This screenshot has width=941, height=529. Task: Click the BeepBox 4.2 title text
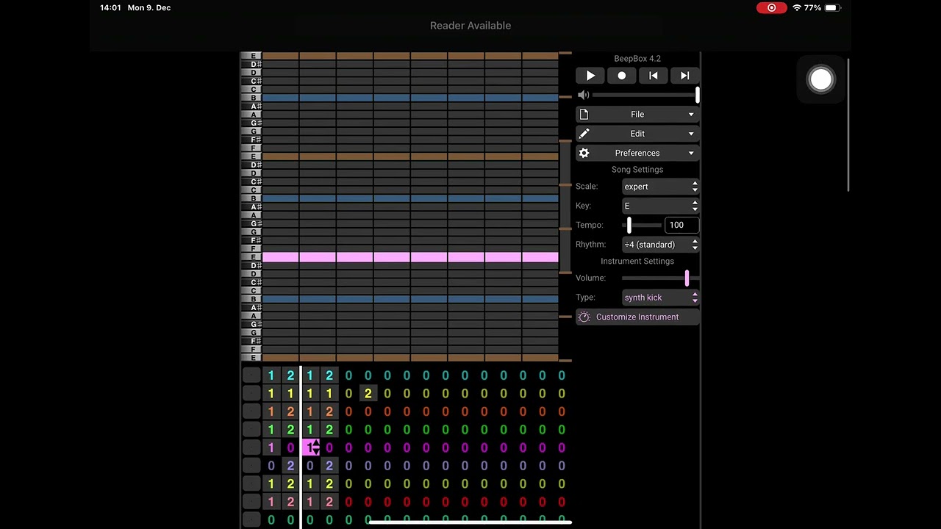click(x=637, y=59)
